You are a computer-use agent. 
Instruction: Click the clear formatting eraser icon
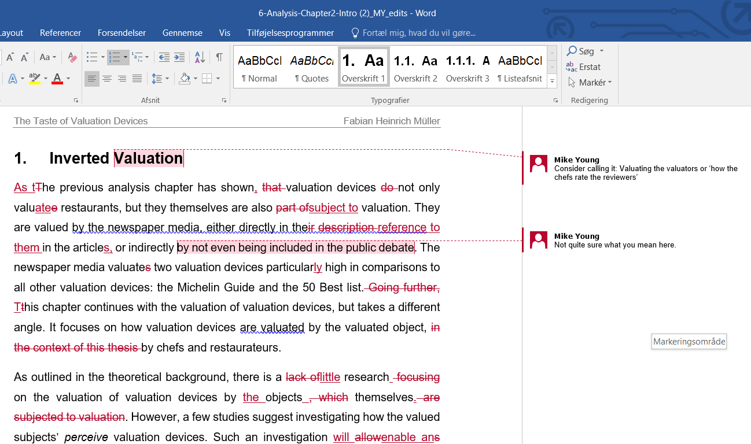[72, 57]
